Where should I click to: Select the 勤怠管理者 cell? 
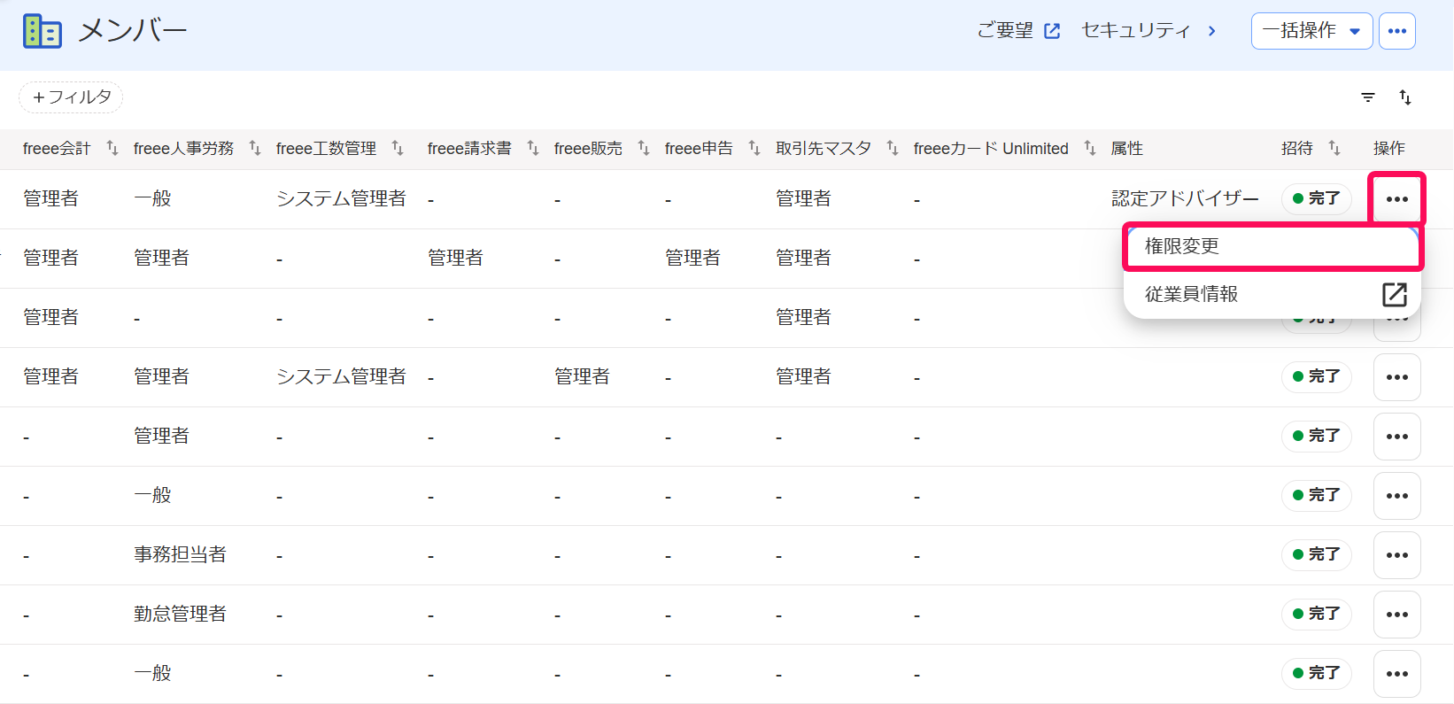point(180,614)
